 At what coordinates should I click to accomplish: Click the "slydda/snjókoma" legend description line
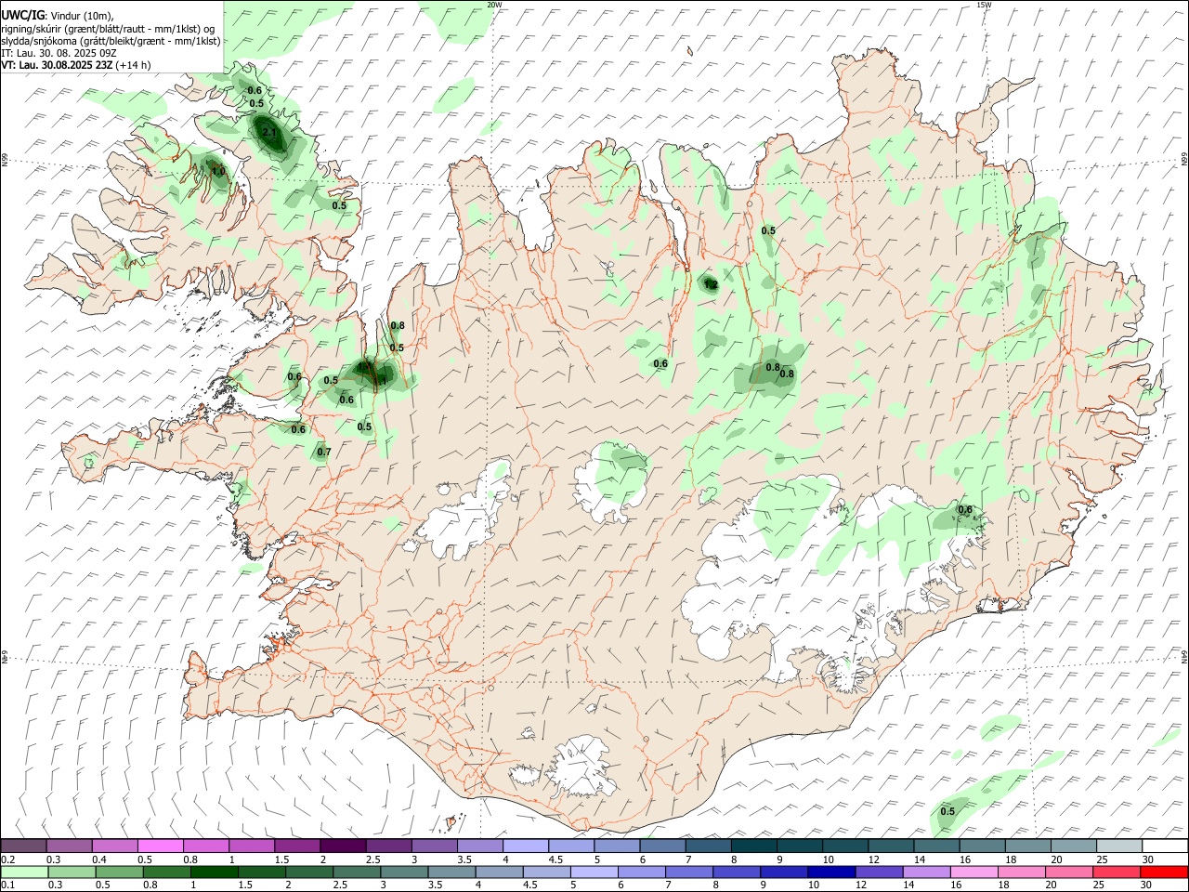pyautogui.click(x=111, y=41)
